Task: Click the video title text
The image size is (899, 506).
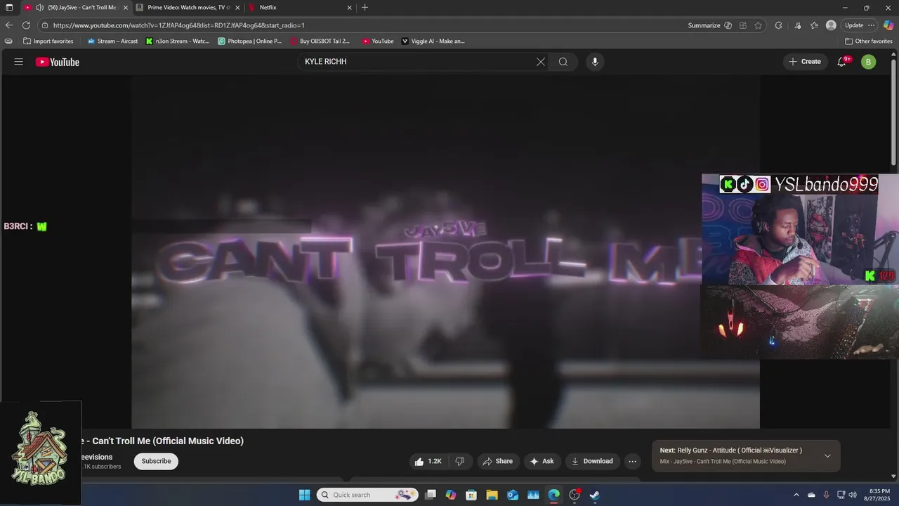Action: pyautogui.click(x=163, y=441)
